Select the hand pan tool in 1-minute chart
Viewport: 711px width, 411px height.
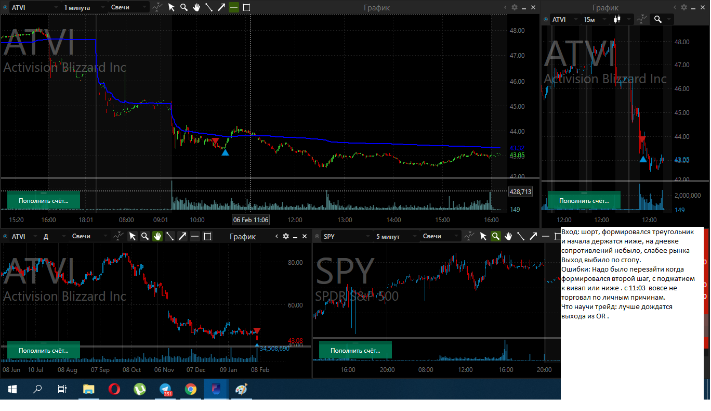point(196,7)
